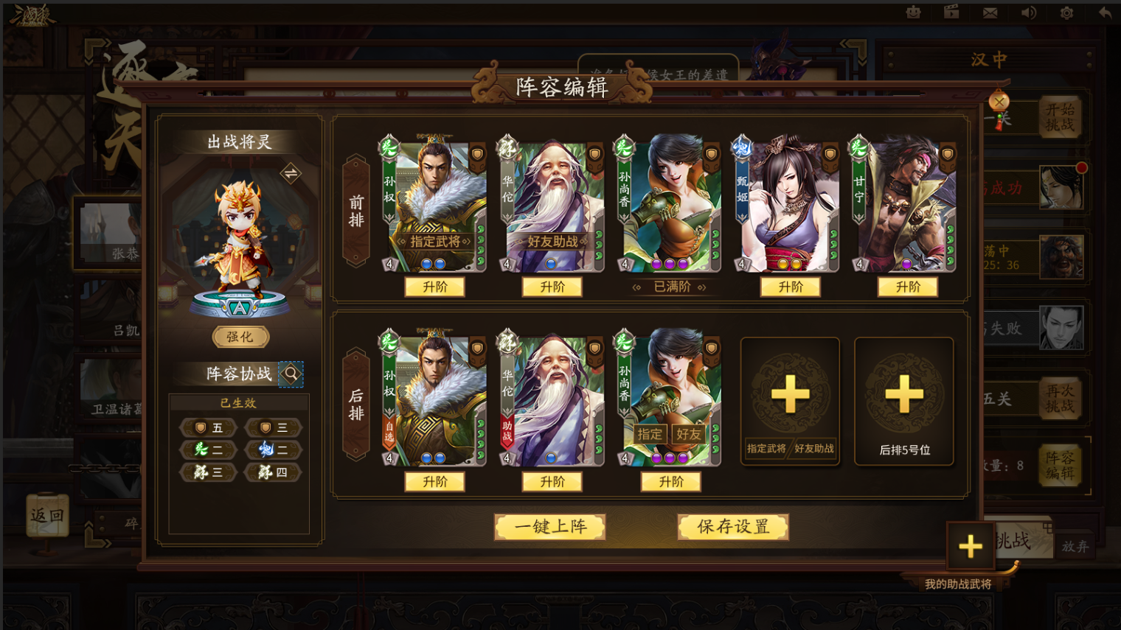Open the mail envelope icon in top bar

(x=990, y=13)
